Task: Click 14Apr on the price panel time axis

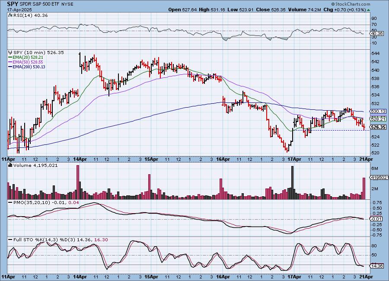Action: [80, 160]
